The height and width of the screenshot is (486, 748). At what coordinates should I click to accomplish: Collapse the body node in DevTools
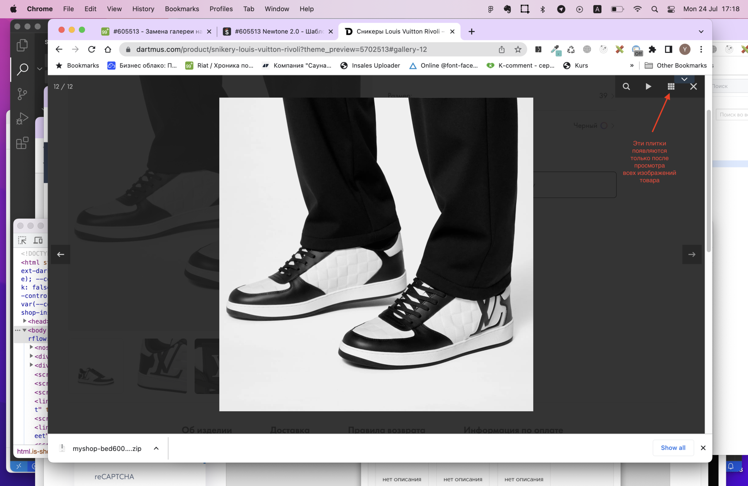(24, 330)
